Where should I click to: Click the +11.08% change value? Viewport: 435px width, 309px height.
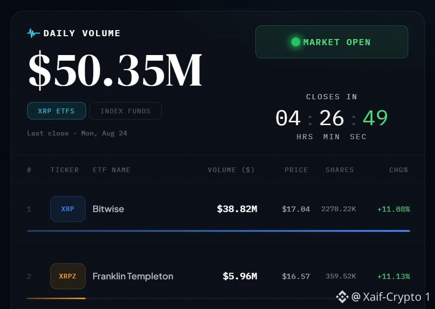pyautogui.click(x=394, y=209)
